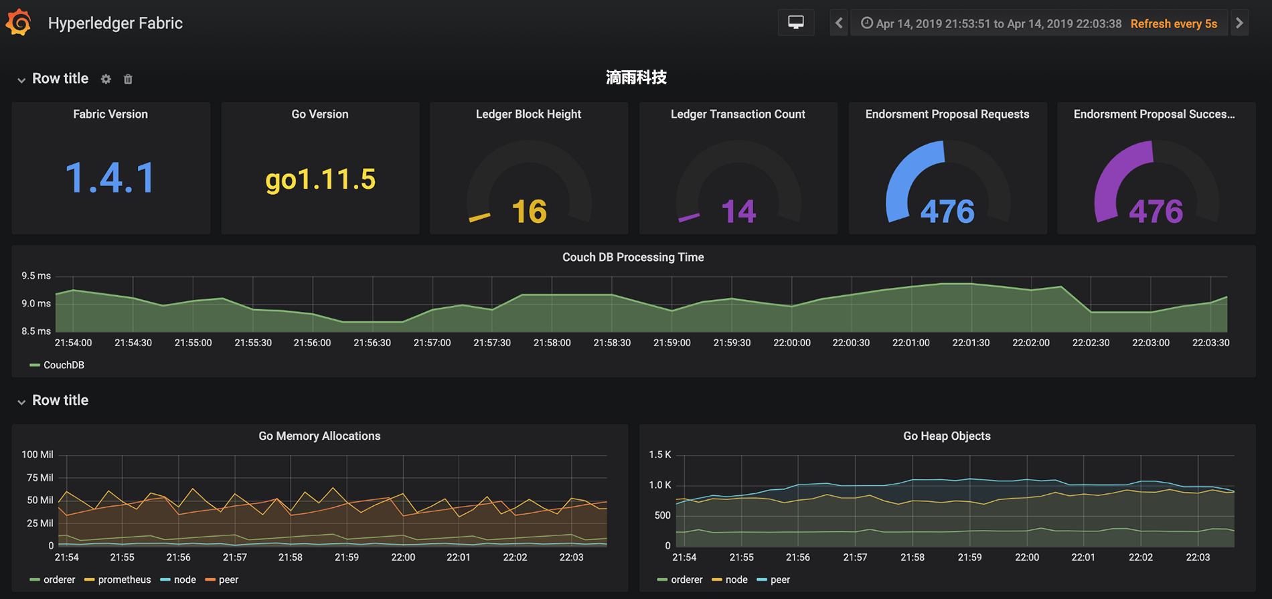Click the purple Proposal Success gauge 476
Screen dimensions: 1272x599
(1156, 211)
